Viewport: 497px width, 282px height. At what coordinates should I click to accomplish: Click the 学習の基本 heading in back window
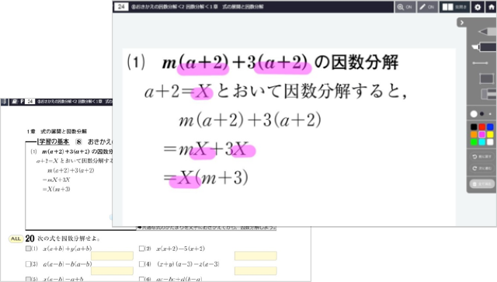pyautogui.click(x=54, y=141)
